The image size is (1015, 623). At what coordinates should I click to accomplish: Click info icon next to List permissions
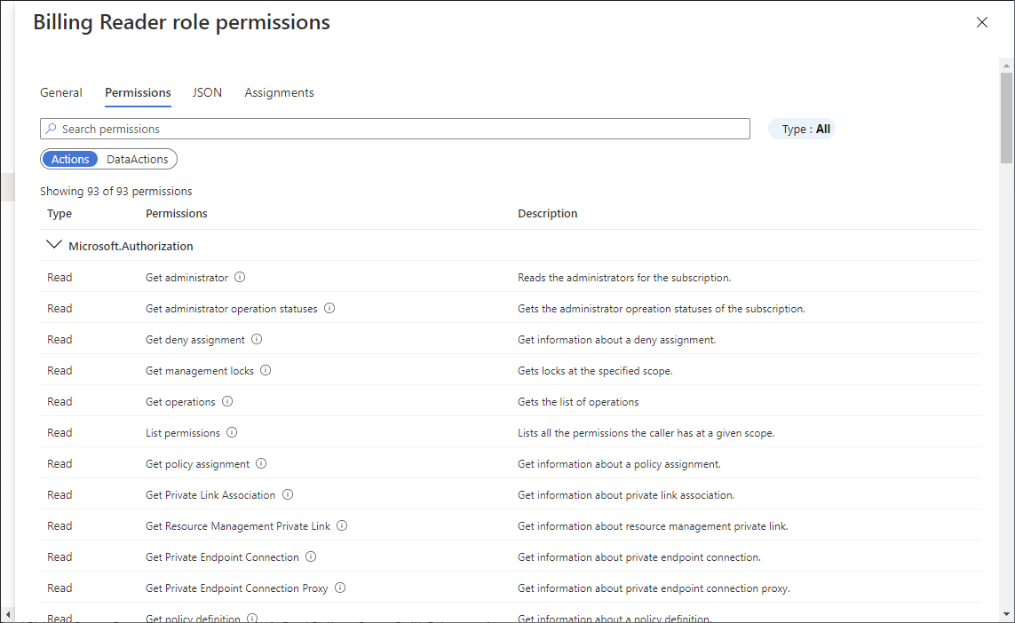tap(232, 432)
